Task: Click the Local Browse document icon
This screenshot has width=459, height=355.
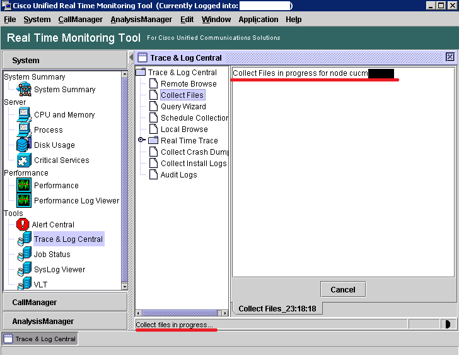Action: [x=153, y=129]
